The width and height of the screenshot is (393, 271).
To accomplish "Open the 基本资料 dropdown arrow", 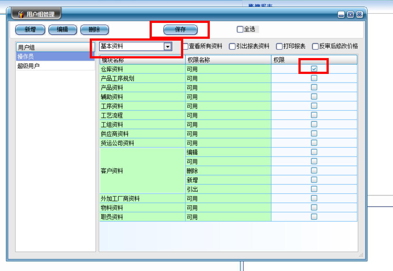I will click(167, 47).
